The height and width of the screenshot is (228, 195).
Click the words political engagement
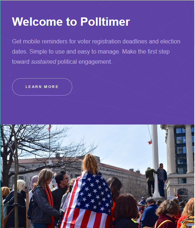click(x=85, y=62)
